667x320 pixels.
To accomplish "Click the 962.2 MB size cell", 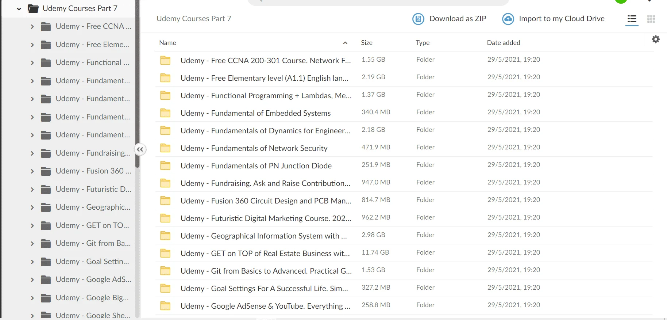I will (376, 217).
